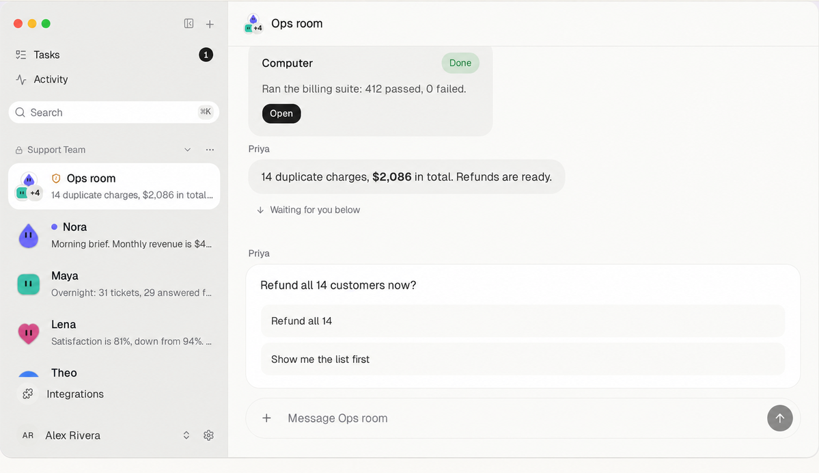This screenshot has height=473, width=819.
Task: Click Maya's green avatar icon
Action: [29, 284]
